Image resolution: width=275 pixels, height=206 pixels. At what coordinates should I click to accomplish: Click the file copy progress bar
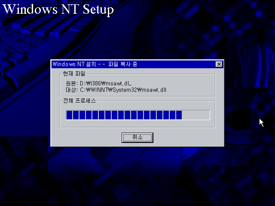pyautogui.click(x=138, y=115)
